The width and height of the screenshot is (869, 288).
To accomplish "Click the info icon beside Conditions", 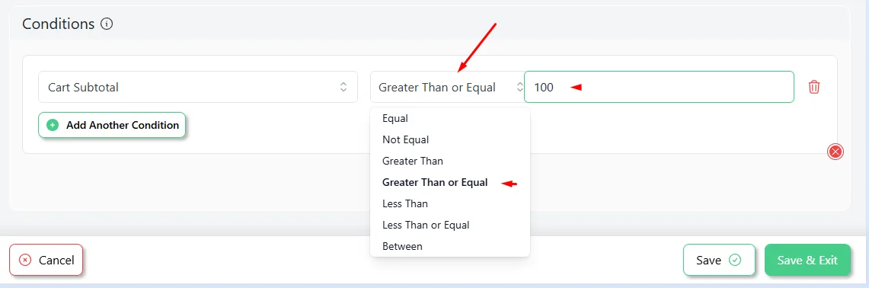I will click(x=107, y=24).
